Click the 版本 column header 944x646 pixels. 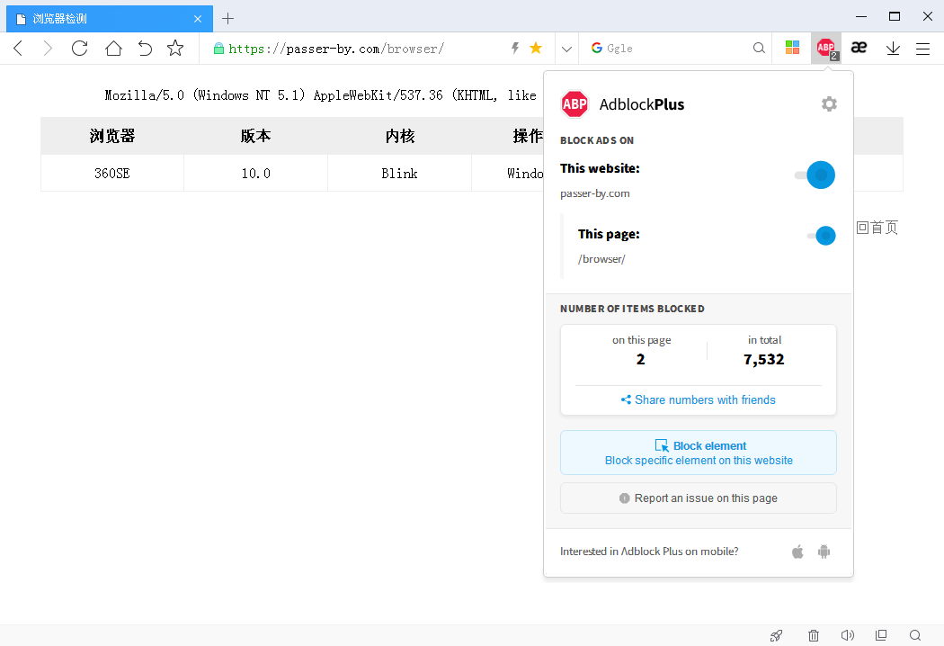point(256,136)
